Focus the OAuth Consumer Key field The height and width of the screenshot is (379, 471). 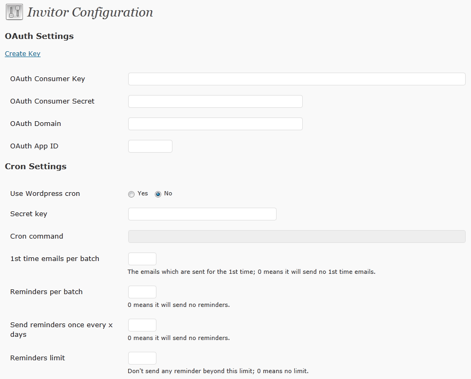[x=297, y=79]
